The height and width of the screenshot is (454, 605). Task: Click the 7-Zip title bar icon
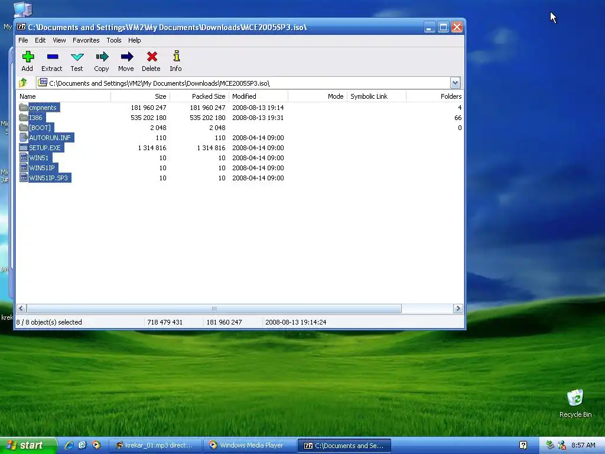coord(21,27)
